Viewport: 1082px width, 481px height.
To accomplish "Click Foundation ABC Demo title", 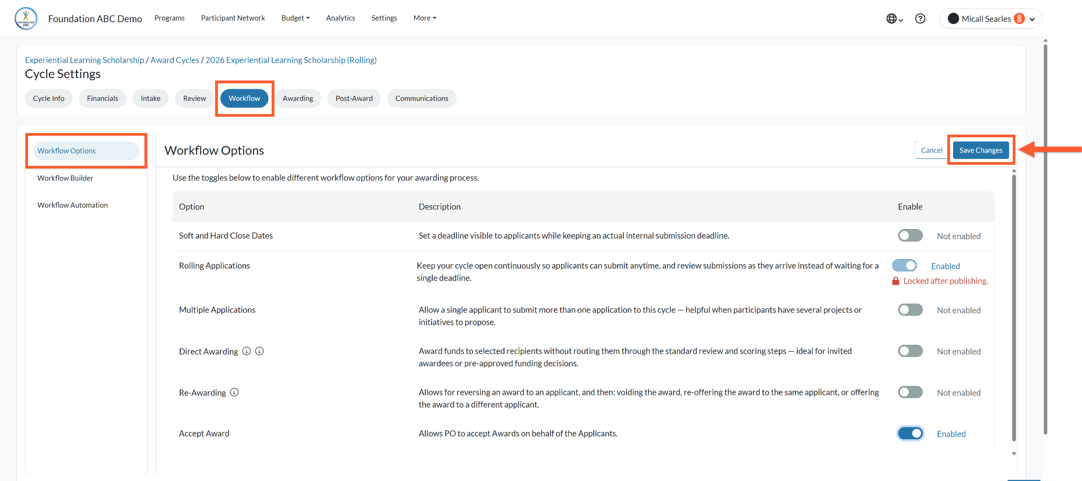I will (x=95, y=18).
